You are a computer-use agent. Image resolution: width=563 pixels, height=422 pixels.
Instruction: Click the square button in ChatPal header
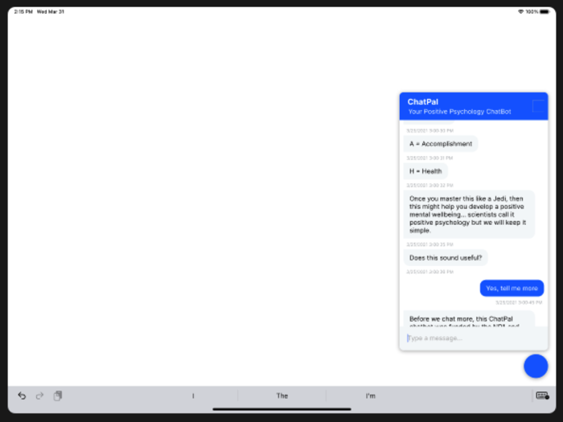538,106
